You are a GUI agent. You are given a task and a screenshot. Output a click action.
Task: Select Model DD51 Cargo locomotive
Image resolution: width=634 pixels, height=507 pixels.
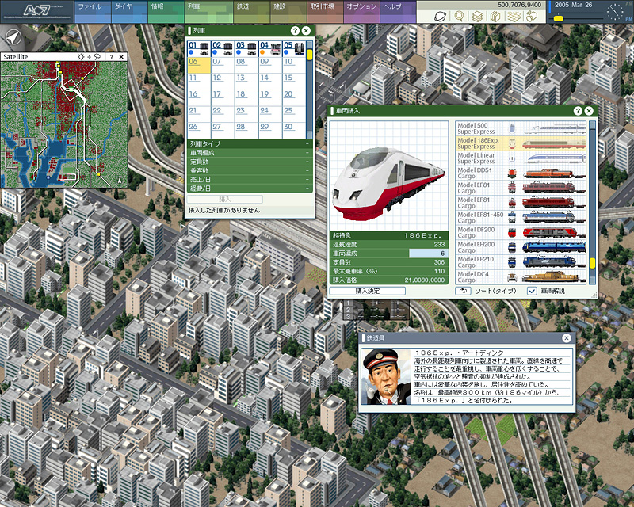click(521, 173)
